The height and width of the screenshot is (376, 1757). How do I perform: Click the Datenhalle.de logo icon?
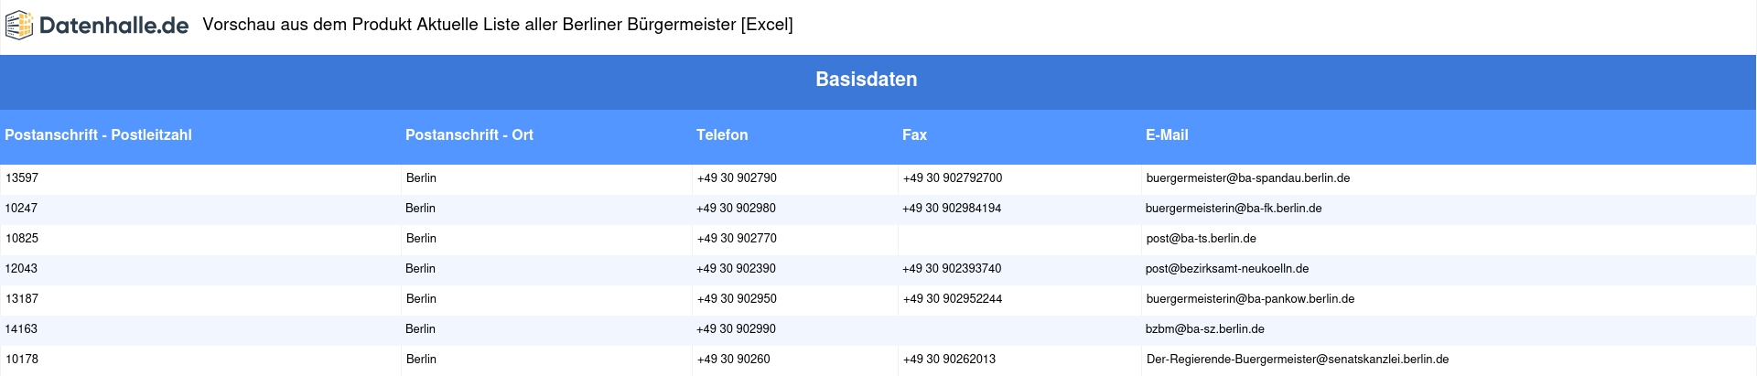click(19, 26)
